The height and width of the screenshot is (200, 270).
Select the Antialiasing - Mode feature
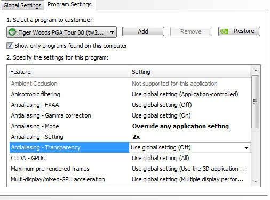pyautogui.click(x=35, y=126)
